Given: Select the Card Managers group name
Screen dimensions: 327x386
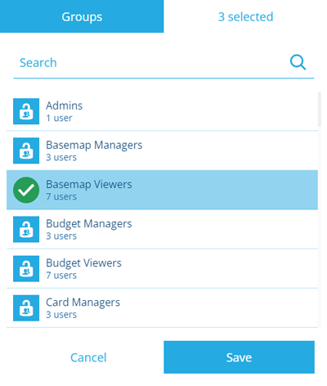Looking at the screenshot, I should tap(83, 303).
